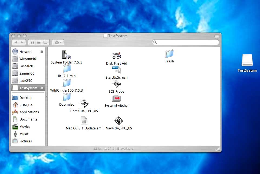
Task: Select the Duo misc folder icon
Action: point(67,97)
